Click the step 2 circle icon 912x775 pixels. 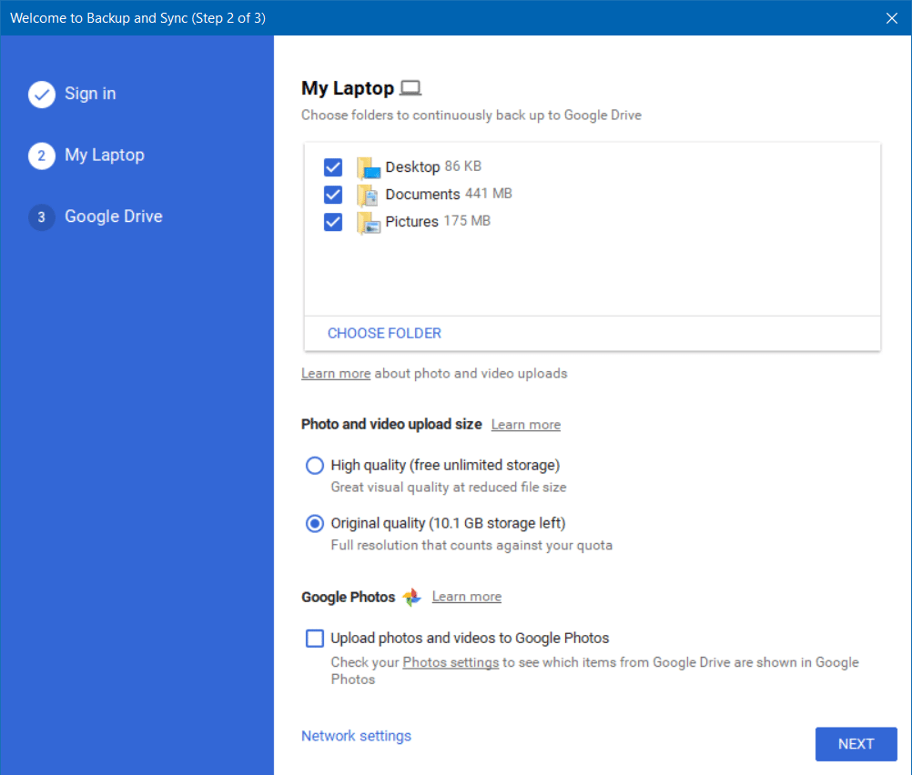[41, 156]
